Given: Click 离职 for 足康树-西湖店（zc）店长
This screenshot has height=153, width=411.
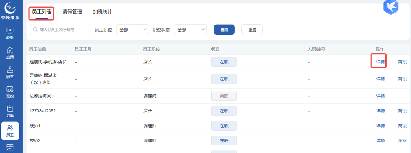Looking at the screenshot, I should [x=402, y=79].
